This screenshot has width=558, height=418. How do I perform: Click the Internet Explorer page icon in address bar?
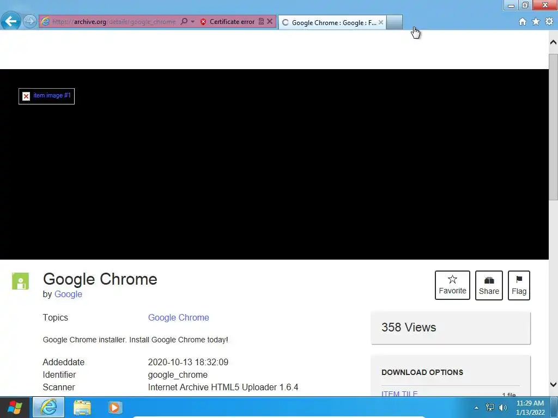point(45,22)
